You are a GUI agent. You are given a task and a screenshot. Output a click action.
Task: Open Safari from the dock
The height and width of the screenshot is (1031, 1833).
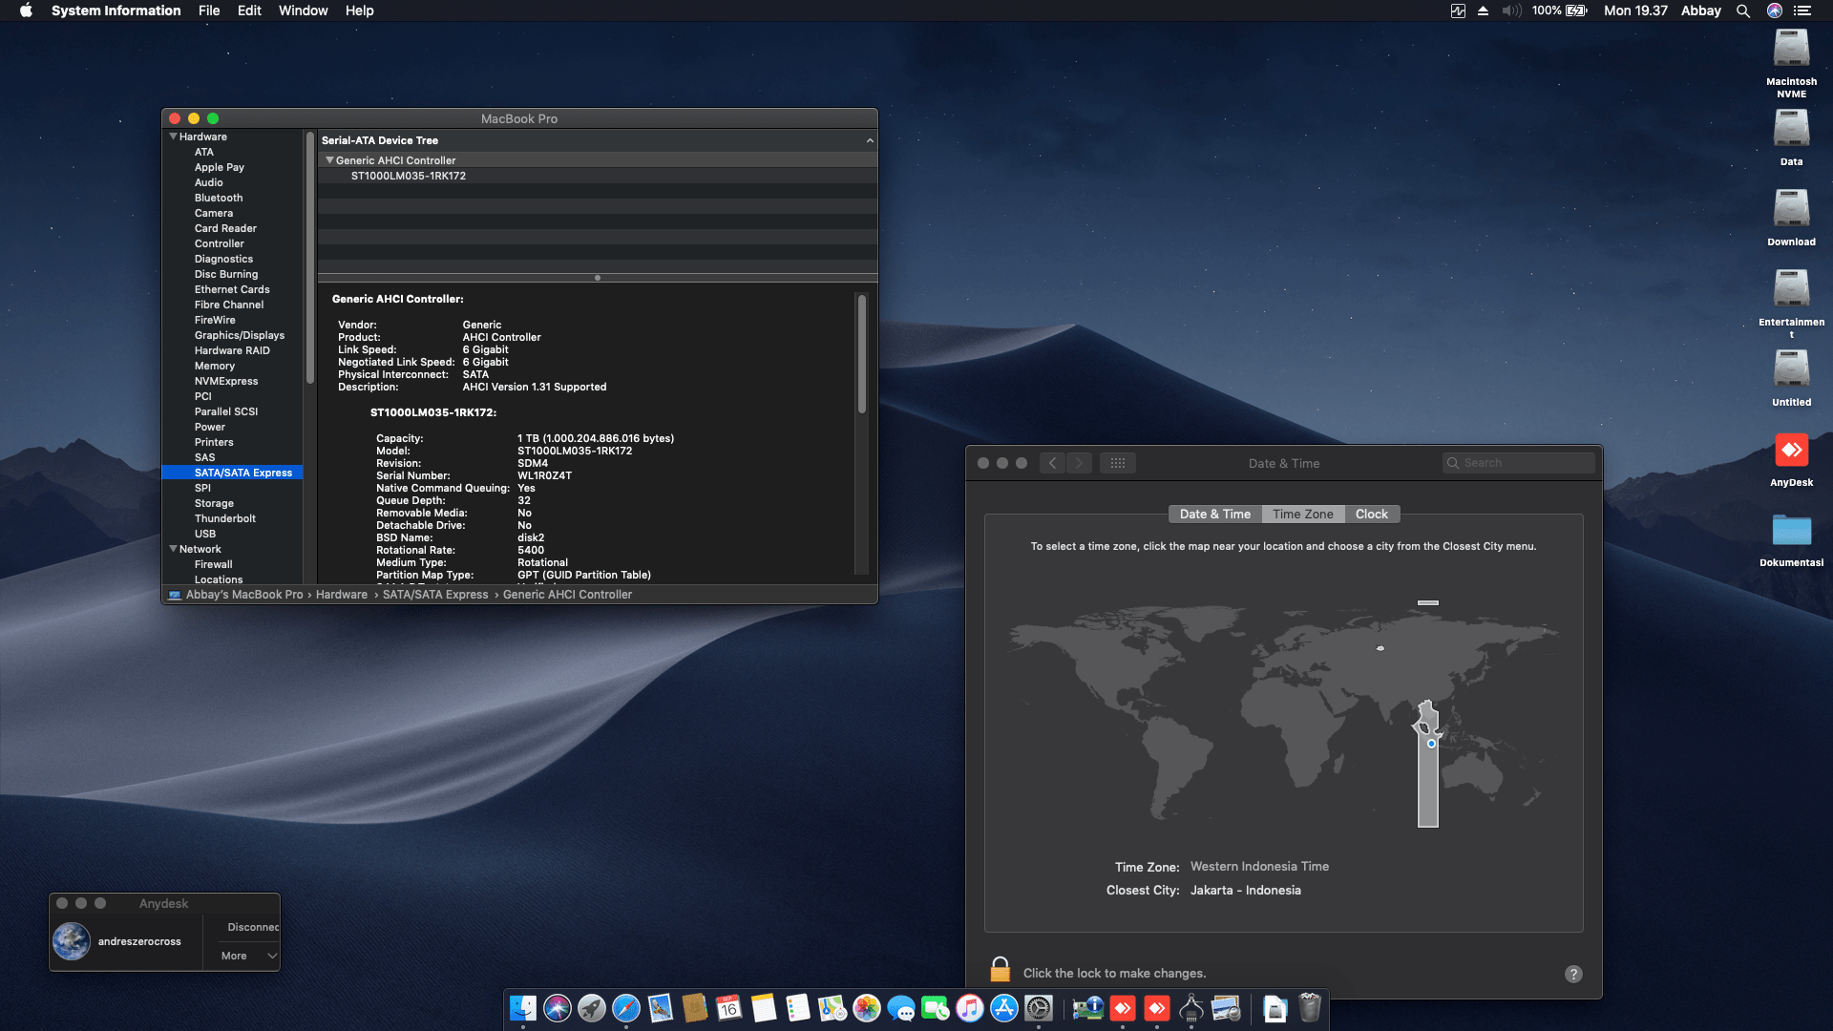pyautogui.click(x=626, y=1008)
